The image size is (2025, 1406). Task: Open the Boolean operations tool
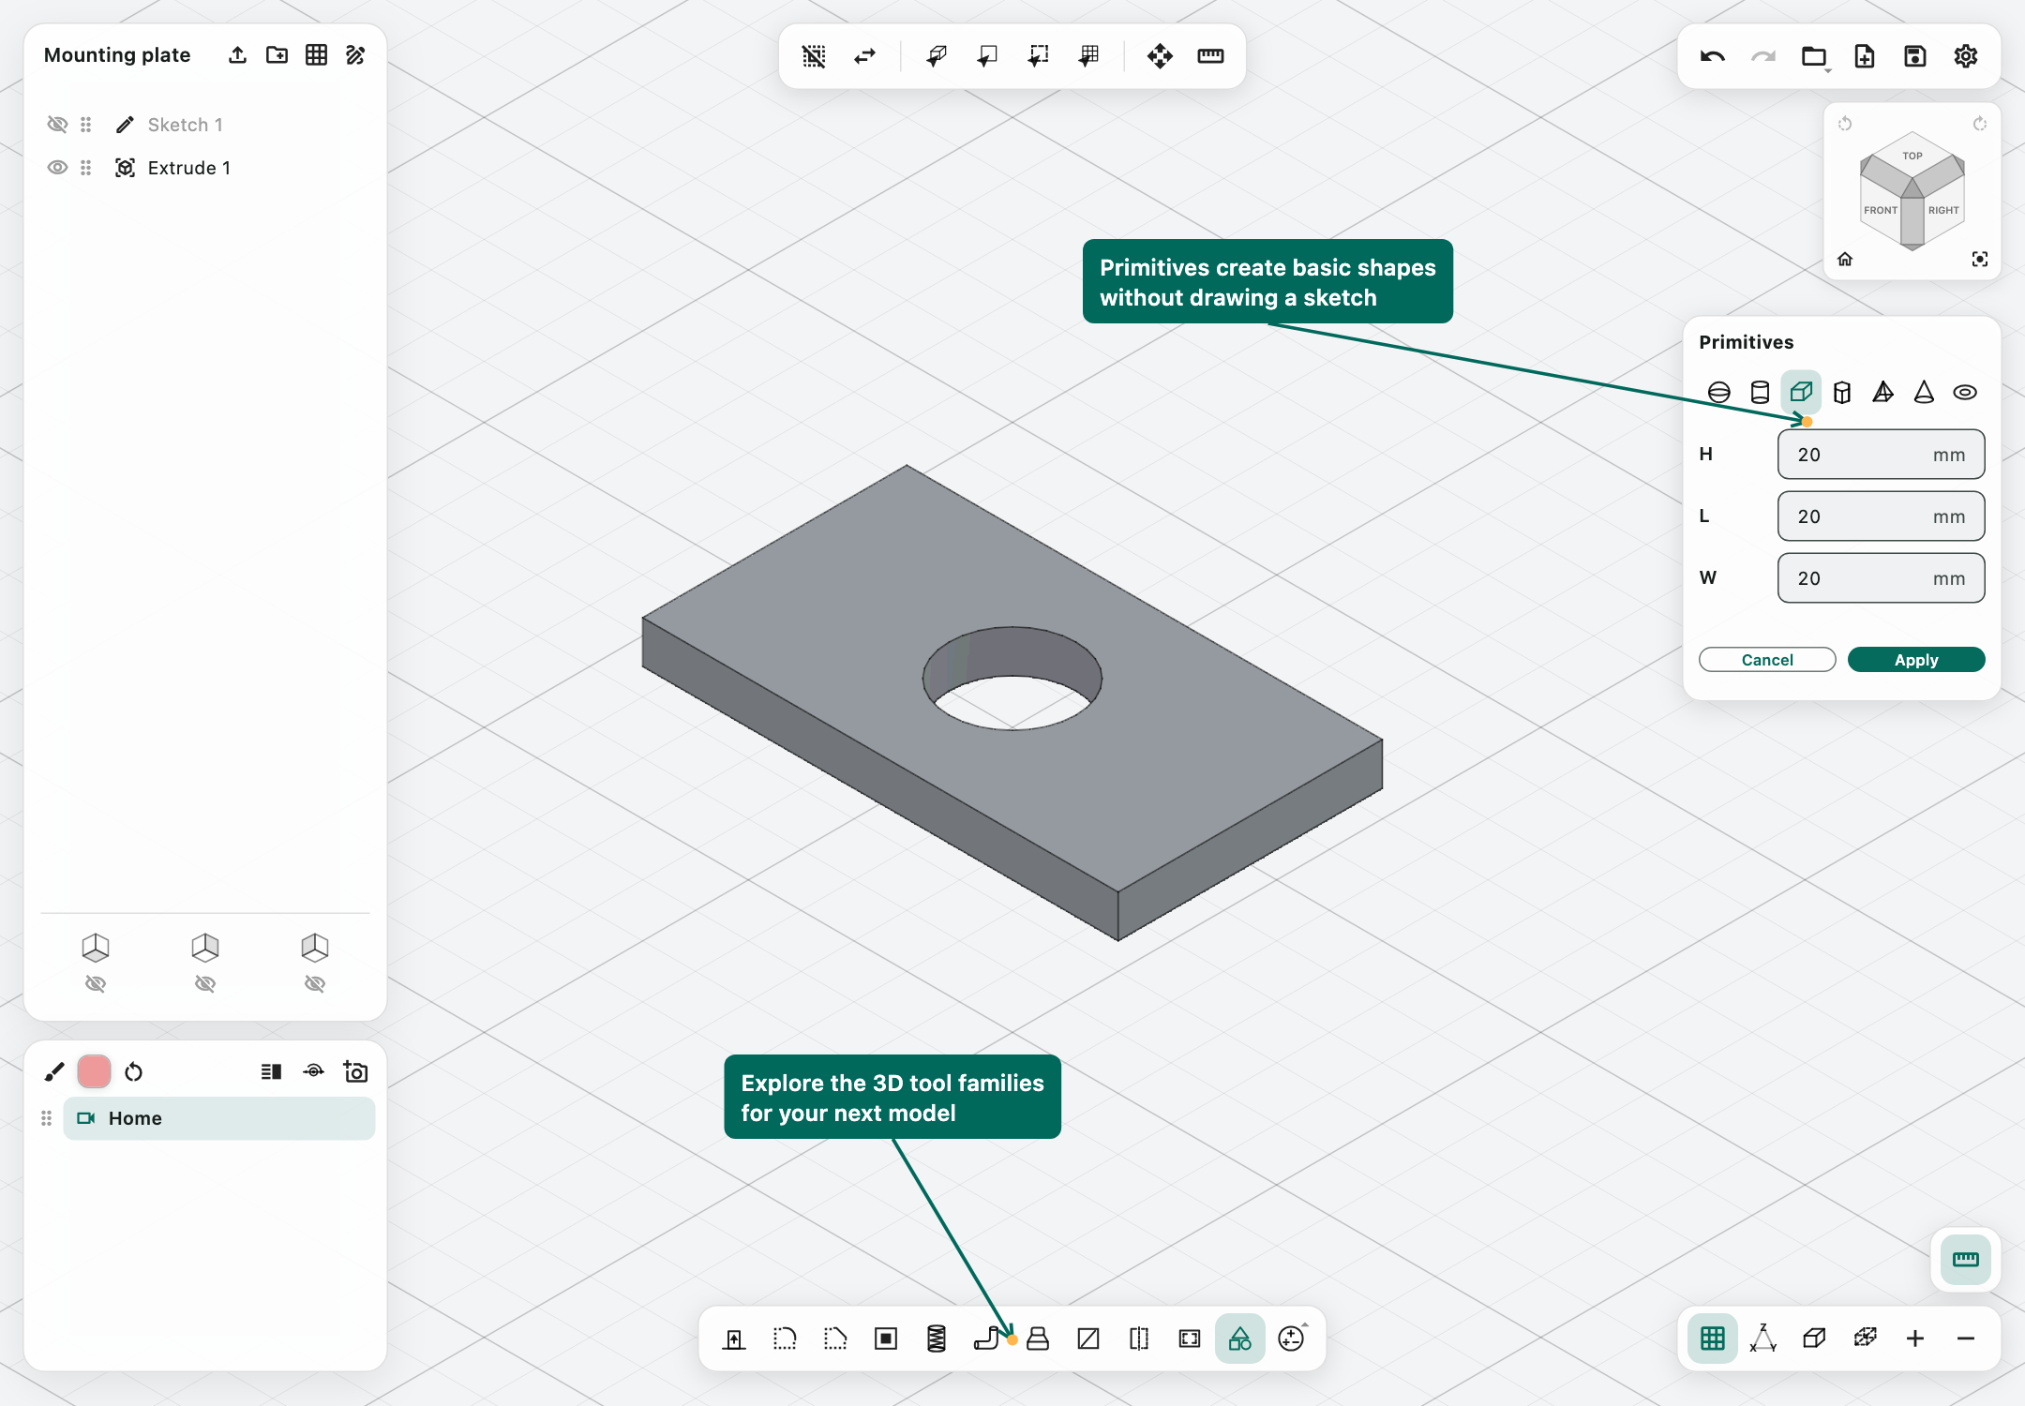click(x=1291, y=1339)
